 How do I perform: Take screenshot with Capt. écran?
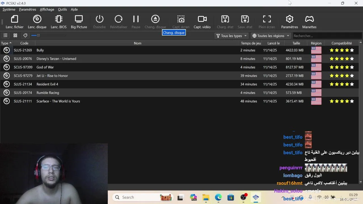[181, 22]
